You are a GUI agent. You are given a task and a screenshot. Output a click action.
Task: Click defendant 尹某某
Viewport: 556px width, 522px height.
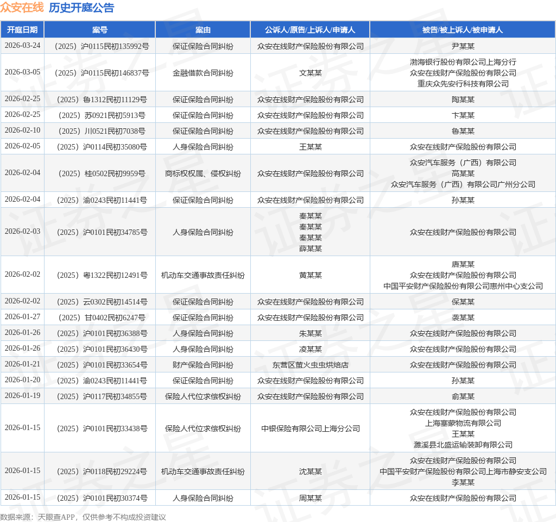coord(463,46)
